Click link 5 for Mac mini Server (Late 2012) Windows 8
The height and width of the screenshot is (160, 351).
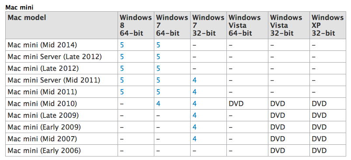point(122,57)
